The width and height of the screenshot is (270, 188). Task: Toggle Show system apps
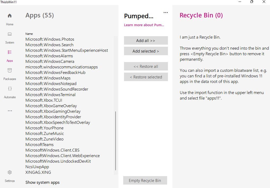43,182
